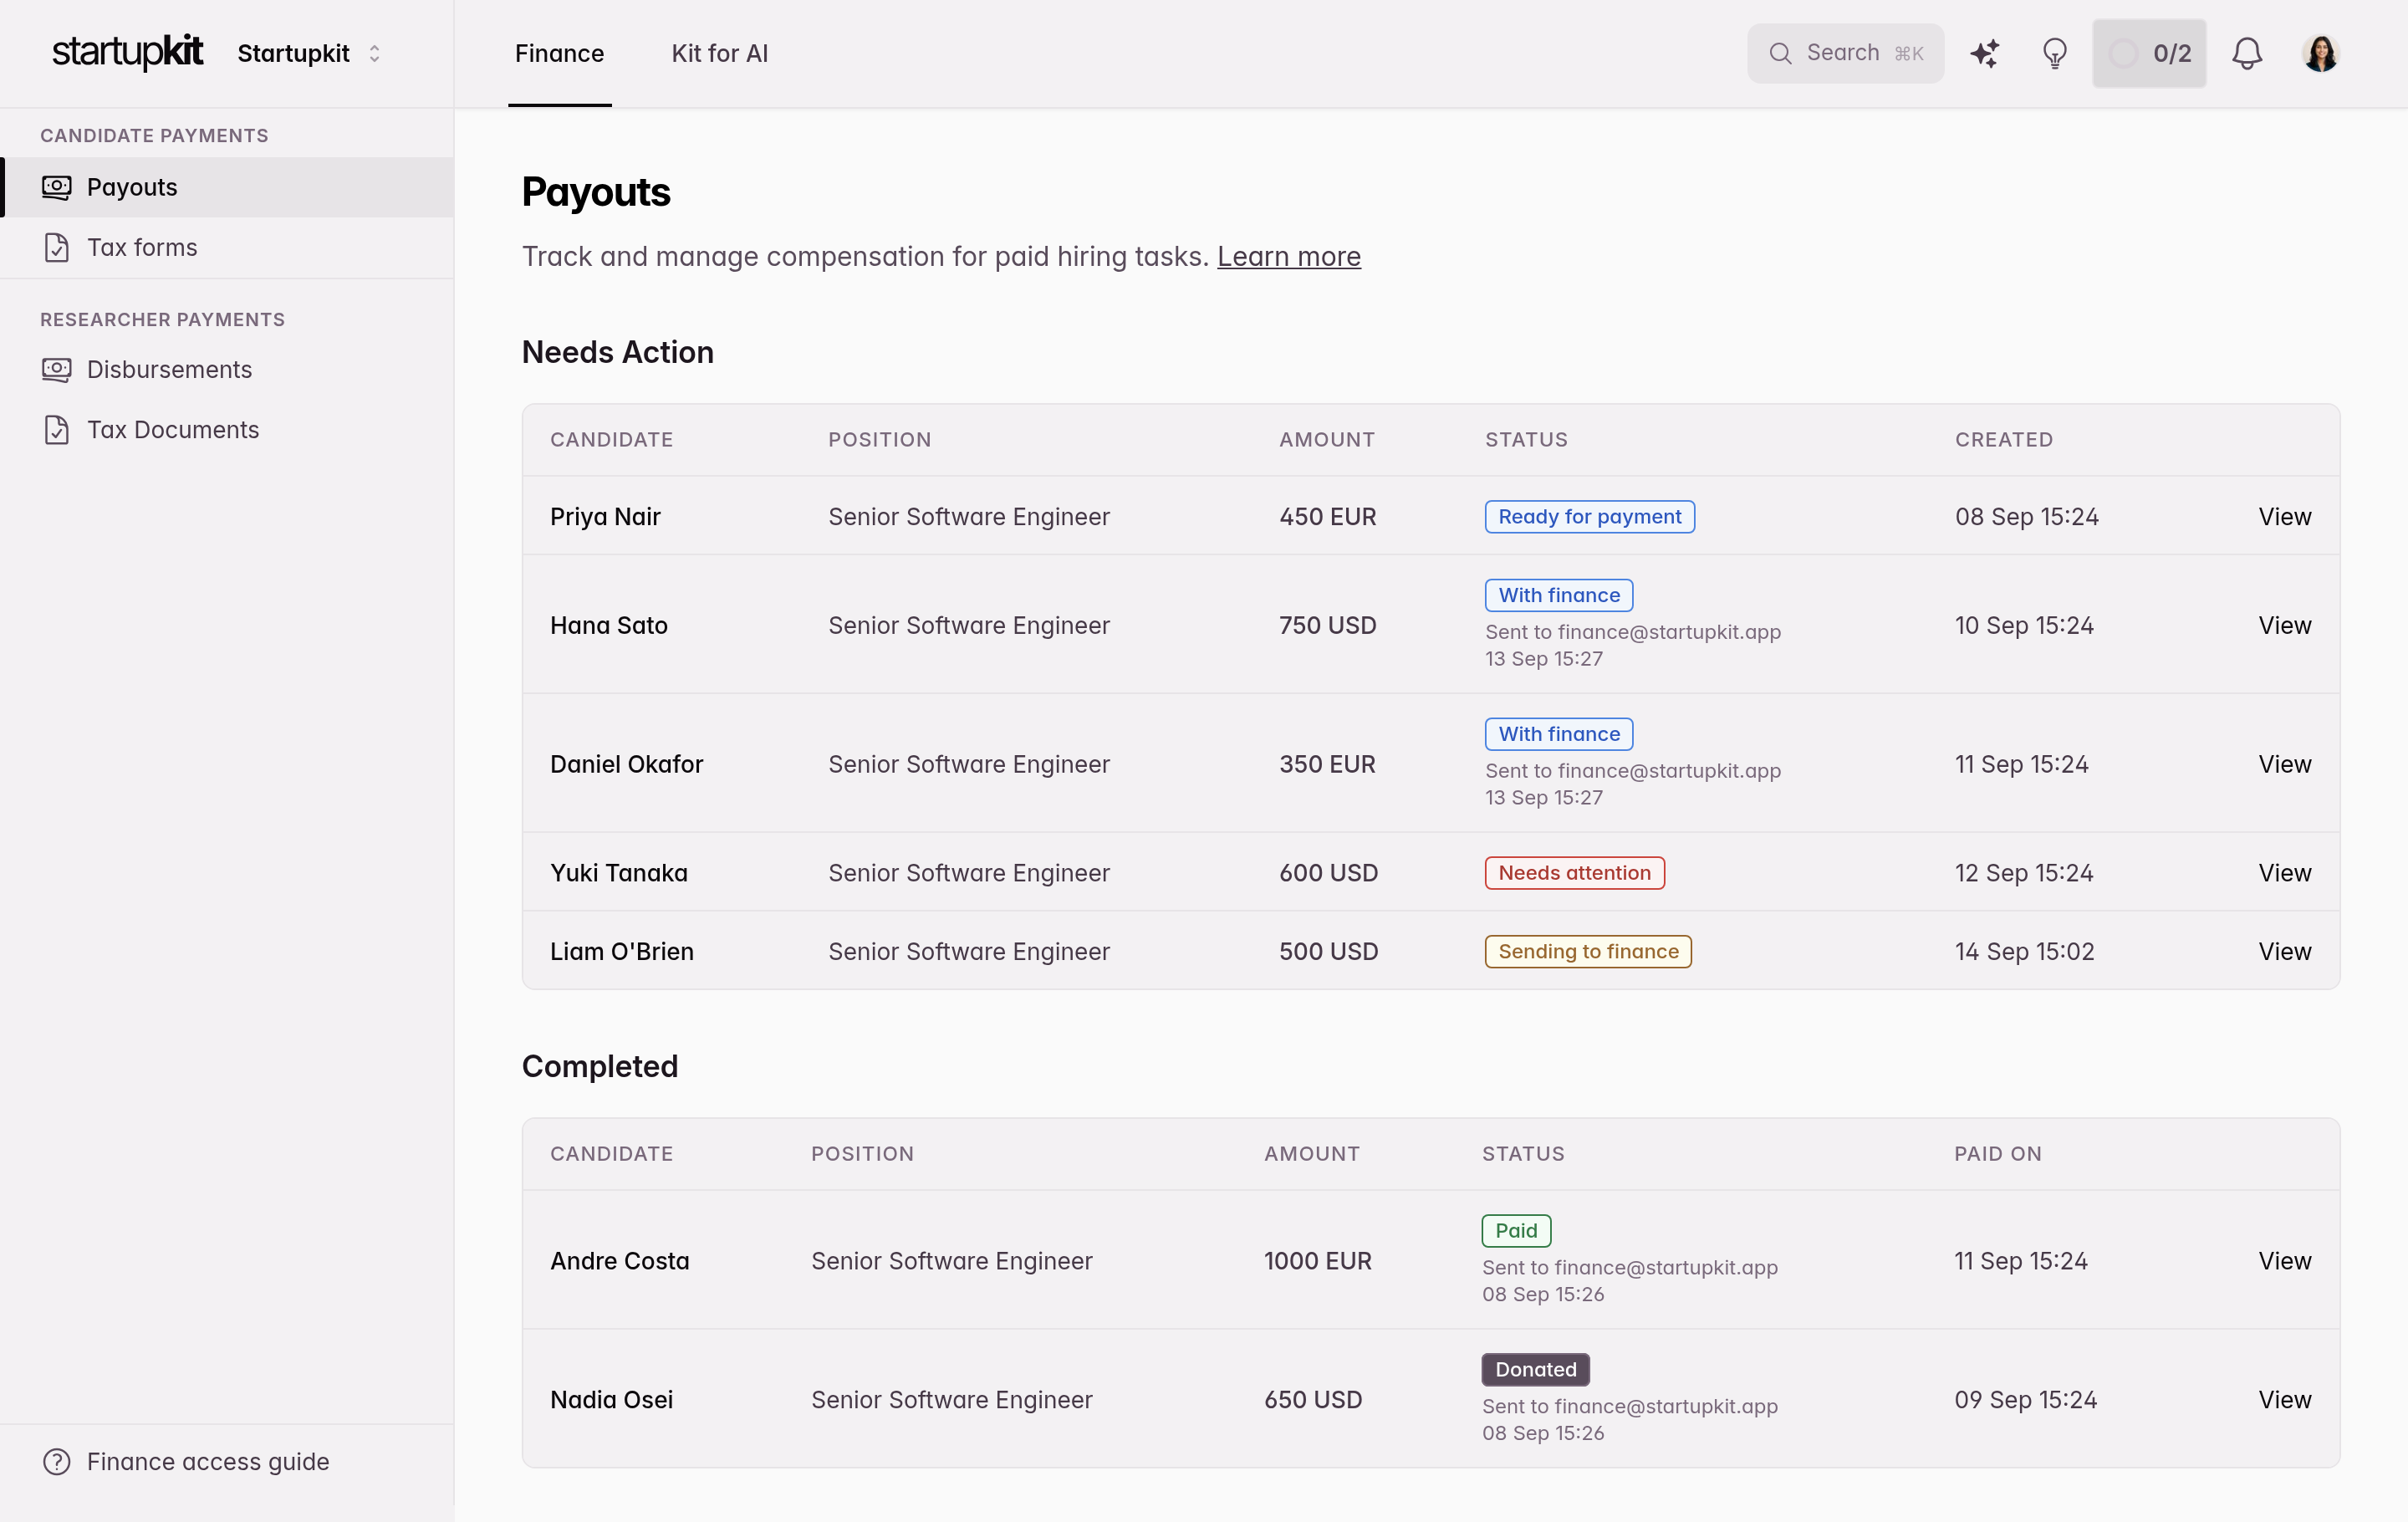
Task: Click the search magnifier icon
Action: pos(1780,53)
